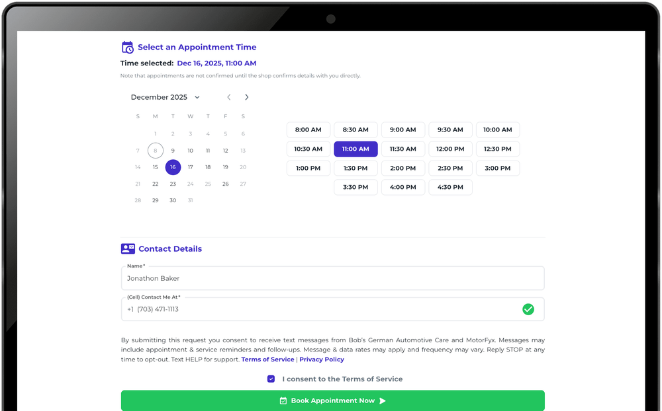Click the highlighted 11:00 AM slot
This screenshot has height=411, width=662.
pos(355,149)
